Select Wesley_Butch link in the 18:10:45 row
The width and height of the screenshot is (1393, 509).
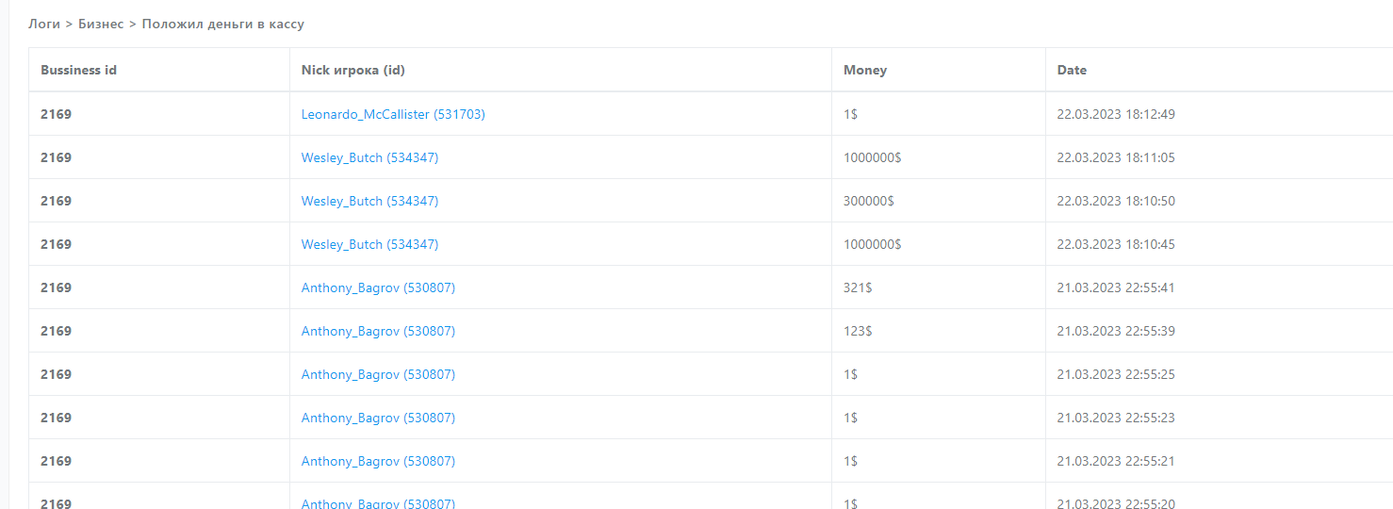coord(369,244)
